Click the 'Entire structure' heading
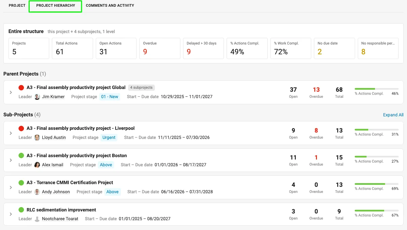Image resolution: width=407 pixels, height=230 pixels. (x=26, y=31)
